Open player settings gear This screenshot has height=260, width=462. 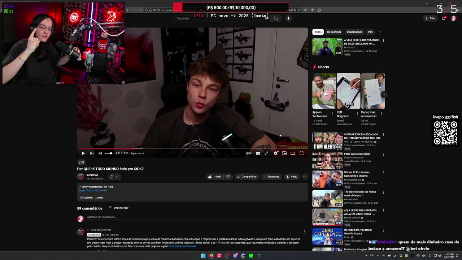tap(275, 153)
